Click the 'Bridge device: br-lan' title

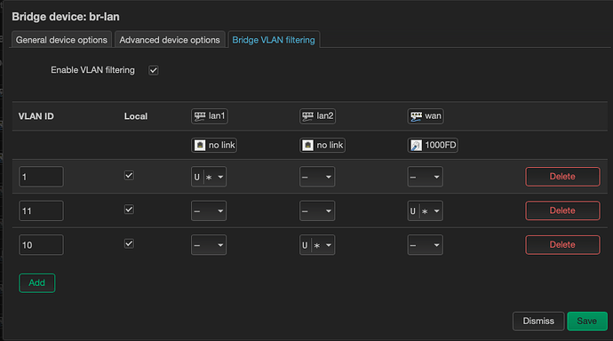(x=66, y=17)
